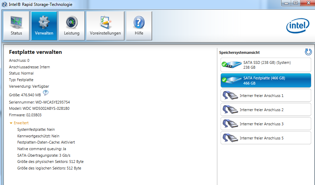Click the Intel logo
Image resolution: width=315 pixels, height=185 pixels.
tap(298, 26)
